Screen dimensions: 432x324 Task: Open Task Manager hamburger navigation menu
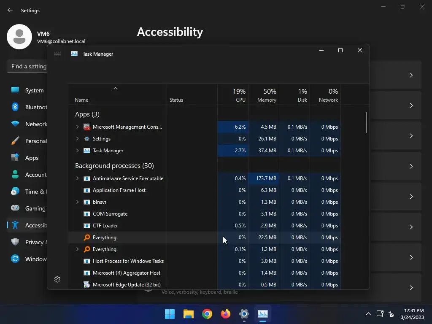[57, 54]
